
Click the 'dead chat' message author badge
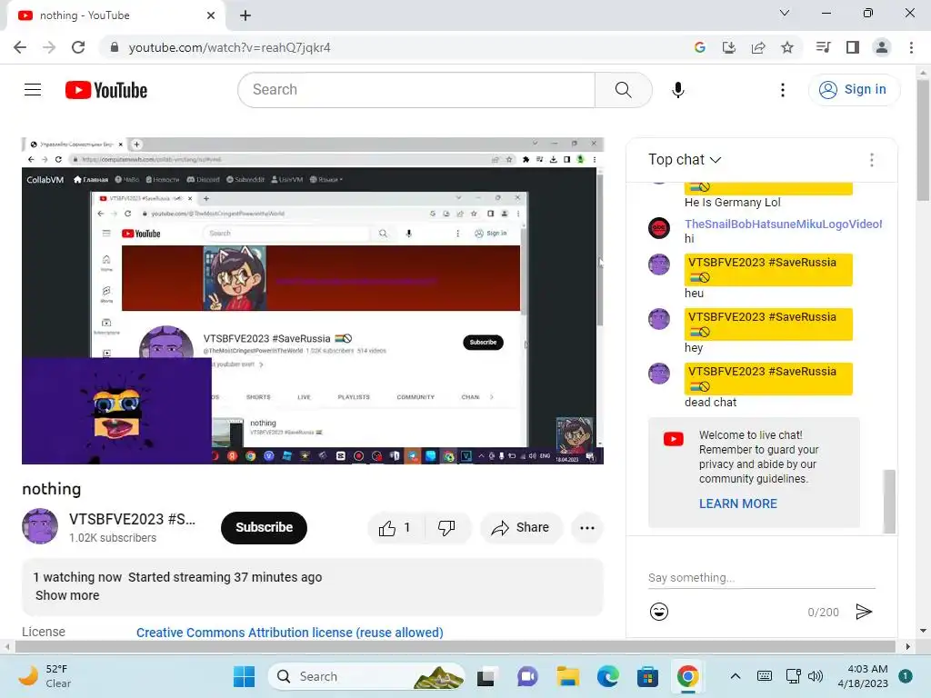pyautogui.click(x=768, y=379)
